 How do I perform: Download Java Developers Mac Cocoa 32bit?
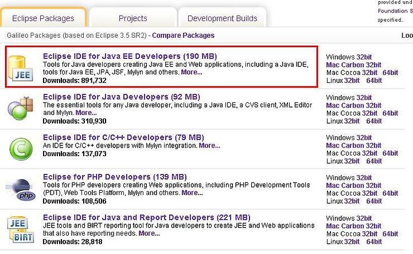pos(369,113)
